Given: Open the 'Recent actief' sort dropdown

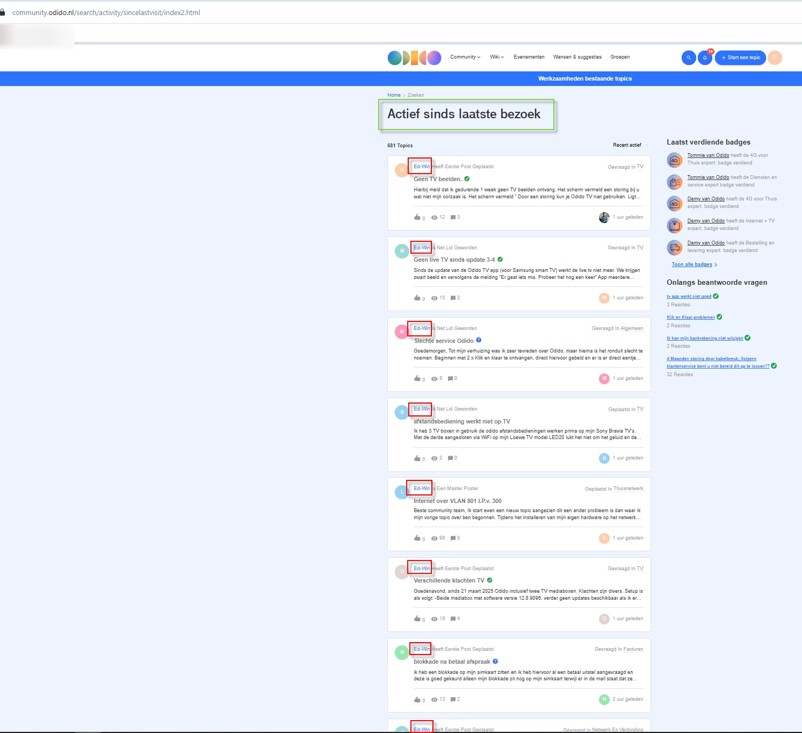Looking at the screenshot, I should coord(630,145).
